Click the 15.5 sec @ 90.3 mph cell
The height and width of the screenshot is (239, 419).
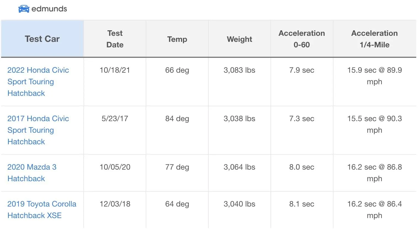[375, 124]
